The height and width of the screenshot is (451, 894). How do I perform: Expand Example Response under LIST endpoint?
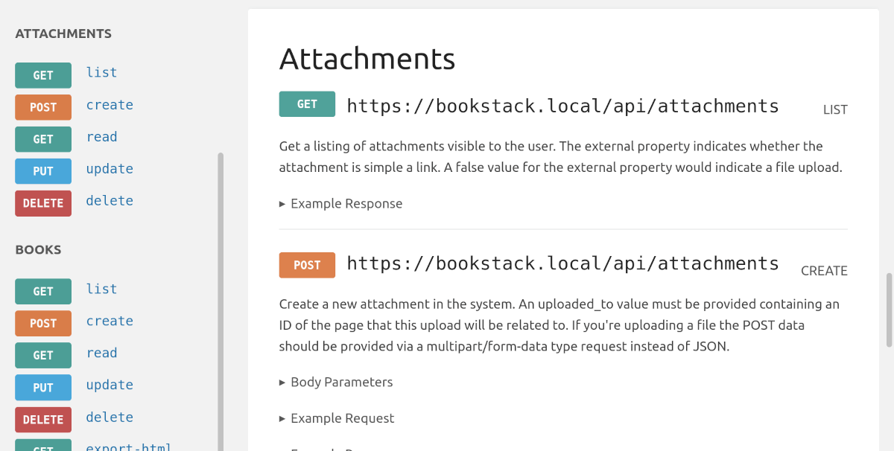click(340, 204)
